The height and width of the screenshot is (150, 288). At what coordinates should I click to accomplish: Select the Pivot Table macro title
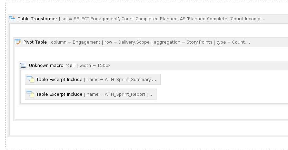click(x=35, y=42)
